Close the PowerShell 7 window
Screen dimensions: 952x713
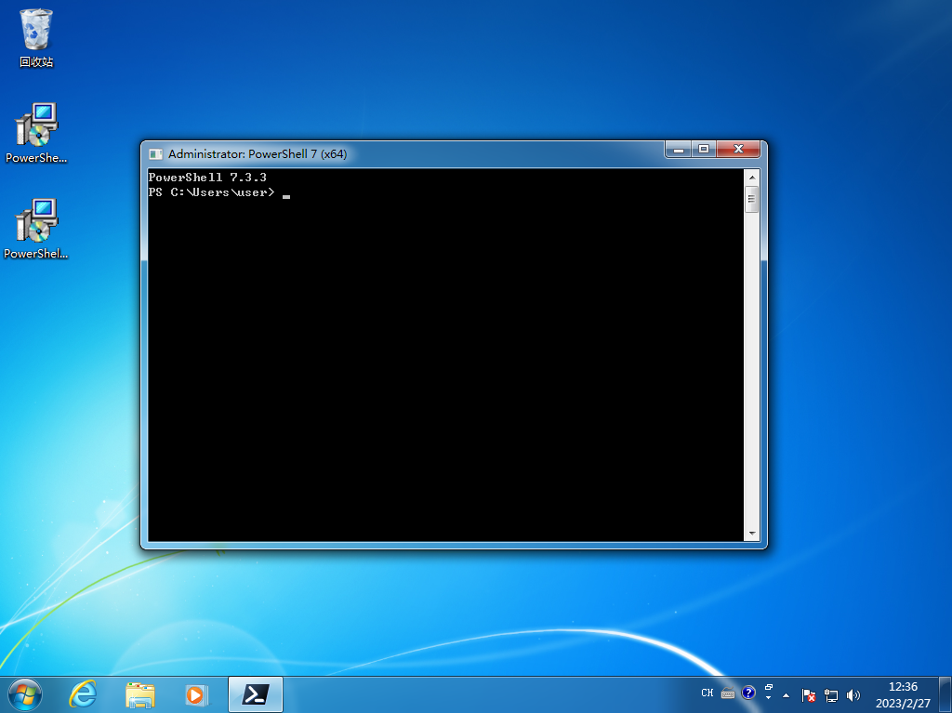[738, 150]
